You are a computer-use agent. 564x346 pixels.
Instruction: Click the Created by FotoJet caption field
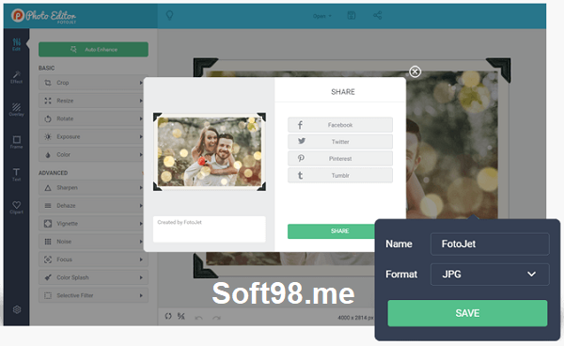[x=209, y=229]
